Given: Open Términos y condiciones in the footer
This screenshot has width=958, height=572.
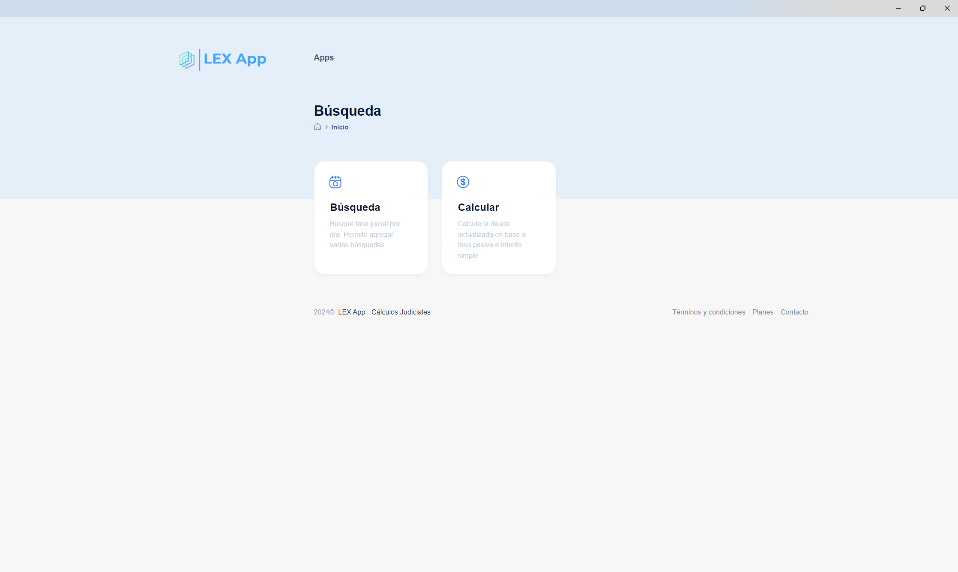Looking at the screenshot, I should tap(709, 312).
